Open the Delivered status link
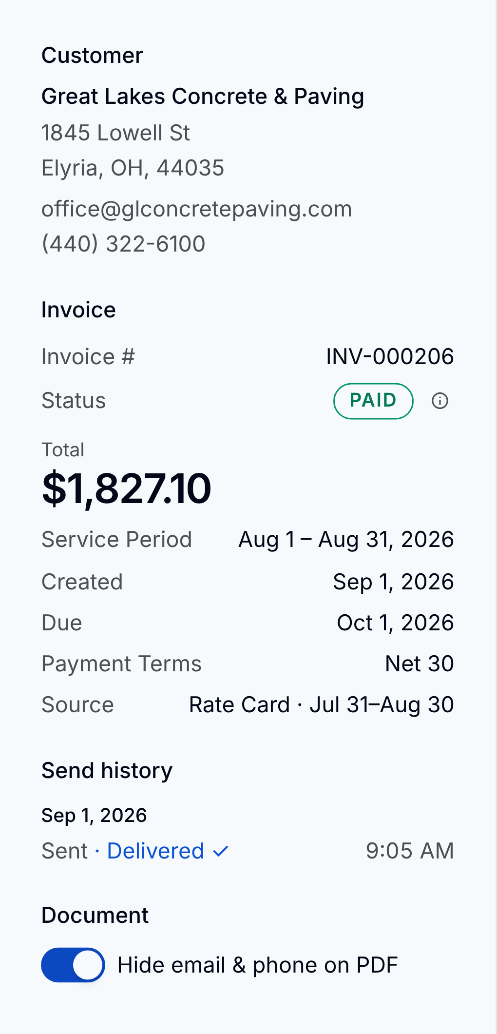The width and height of the screenshot is (497, 1034). point(155,851)
